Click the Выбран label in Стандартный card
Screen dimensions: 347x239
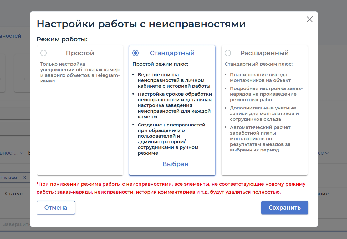tap(175, 164)
